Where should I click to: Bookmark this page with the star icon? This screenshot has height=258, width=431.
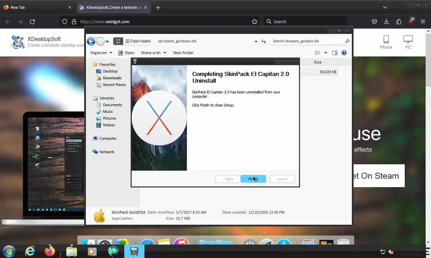(255, 21)
